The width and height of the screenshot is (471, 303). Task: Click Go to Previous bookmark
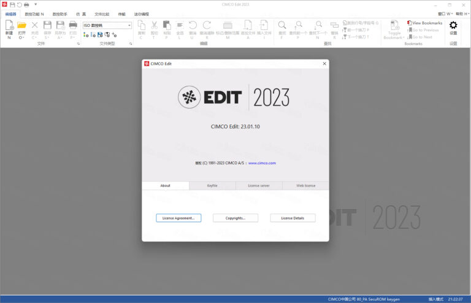pos(423,30)
